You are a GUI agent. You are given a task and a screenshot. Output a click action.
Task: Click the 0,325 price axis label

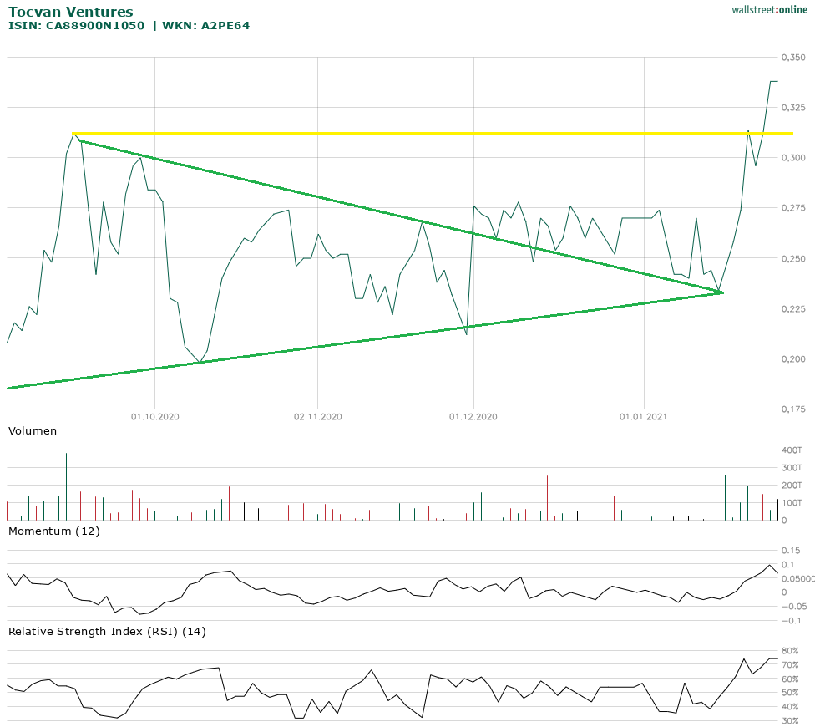(793, 108)
